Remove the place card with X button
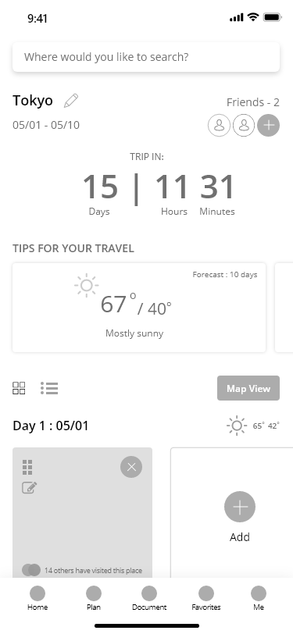Image resolution: width=293 pixels, height=634 pixels. (131, 467)
